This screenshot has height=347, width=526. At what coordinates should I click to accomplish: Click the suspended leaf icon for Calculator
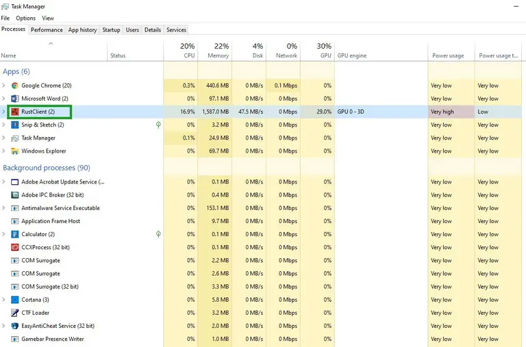tap(158, 234)
